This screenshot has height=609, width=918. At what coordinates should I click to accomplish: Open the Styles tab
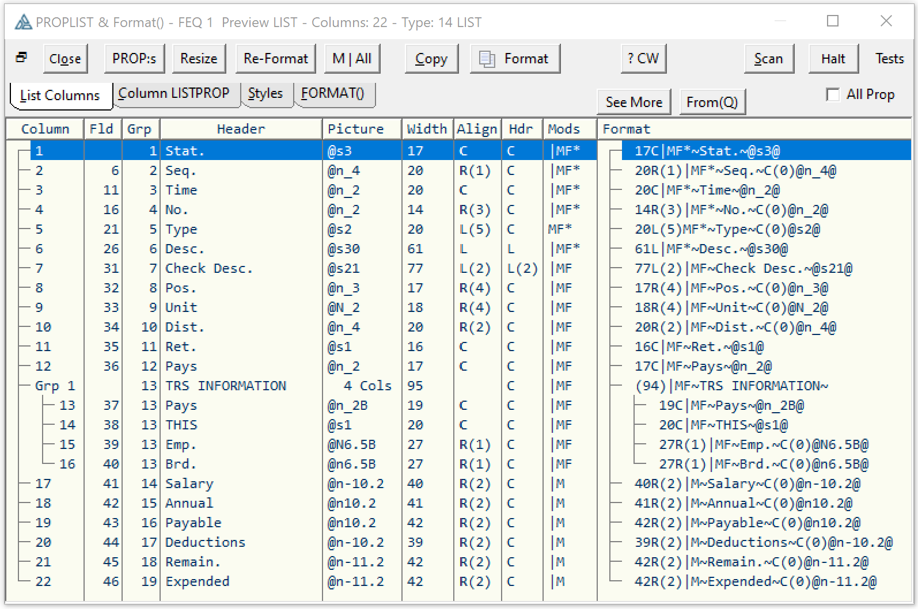(x=265, y=93)
